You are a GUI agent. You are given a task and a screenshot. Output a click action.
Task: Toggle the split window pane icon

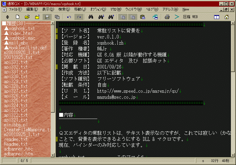pyautogui.click(x=216, y=17)
